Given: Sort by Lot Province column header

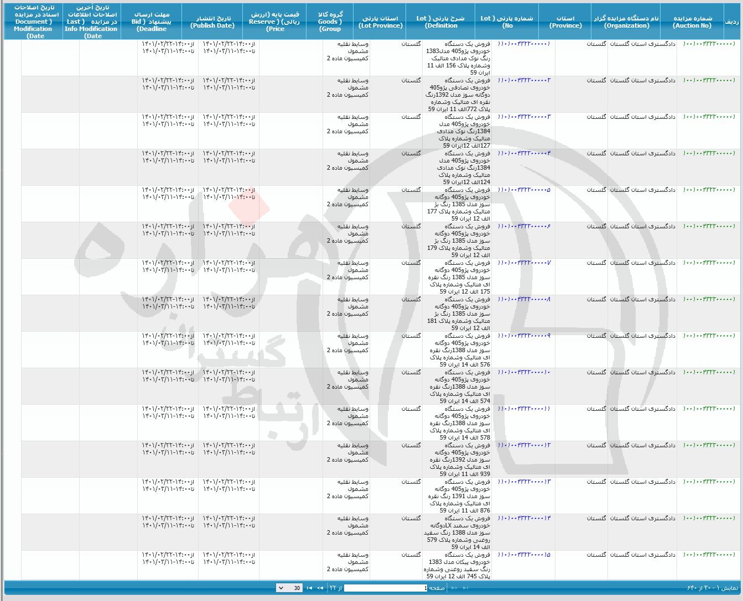Looking at the screenshot, I should (381, 22).
